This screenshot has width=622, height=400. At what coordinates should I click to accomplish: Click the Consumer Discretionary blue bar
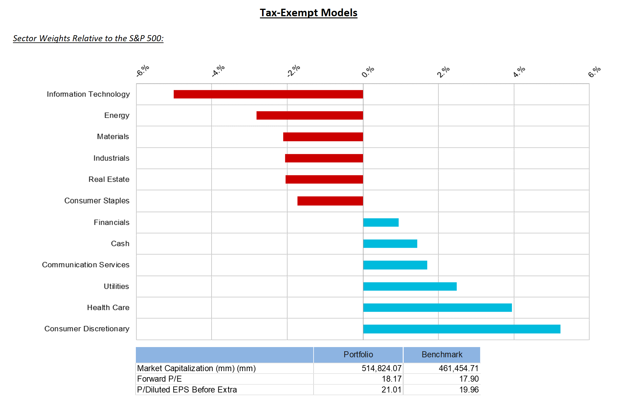pyautogui.click(x=461, y=329)
